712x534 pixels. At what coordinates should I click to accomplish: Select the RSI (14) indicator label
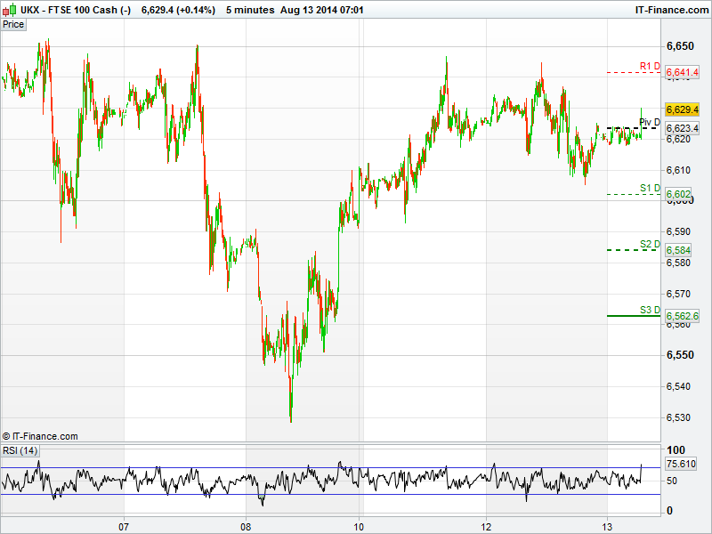pyautogui.click(x=20, y=450)
